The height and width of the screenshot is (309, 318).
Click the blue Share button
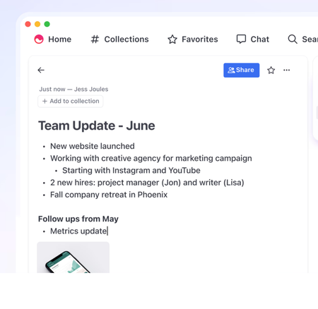[242, 70]
